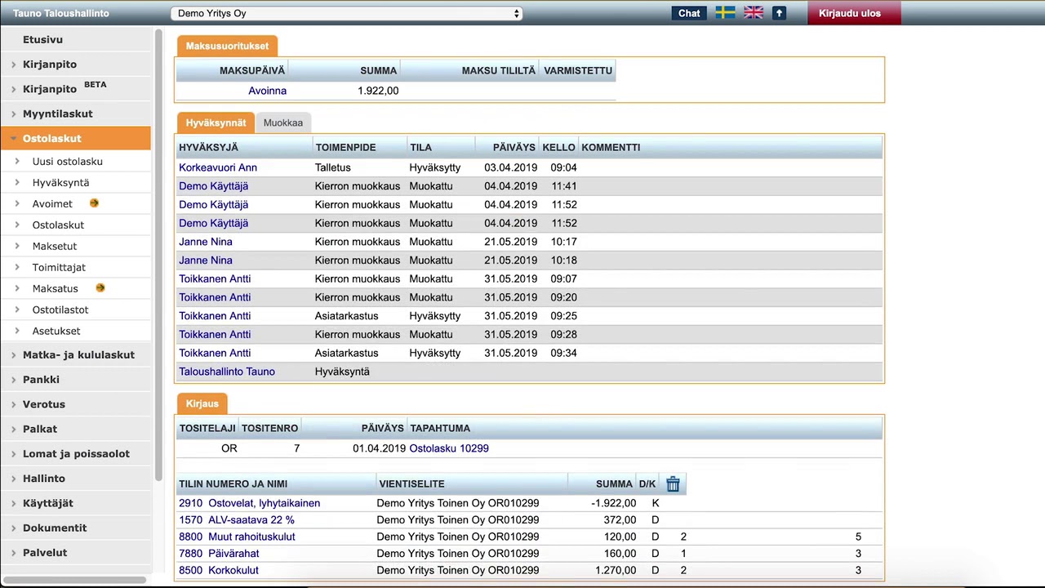The image size is (1045, 588).
Task: Open Ostolaskut submenu item
Action: (58, 225)
